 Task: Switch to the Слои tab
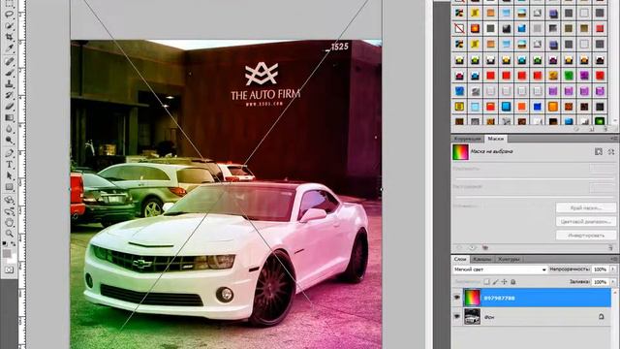(460, 259)
